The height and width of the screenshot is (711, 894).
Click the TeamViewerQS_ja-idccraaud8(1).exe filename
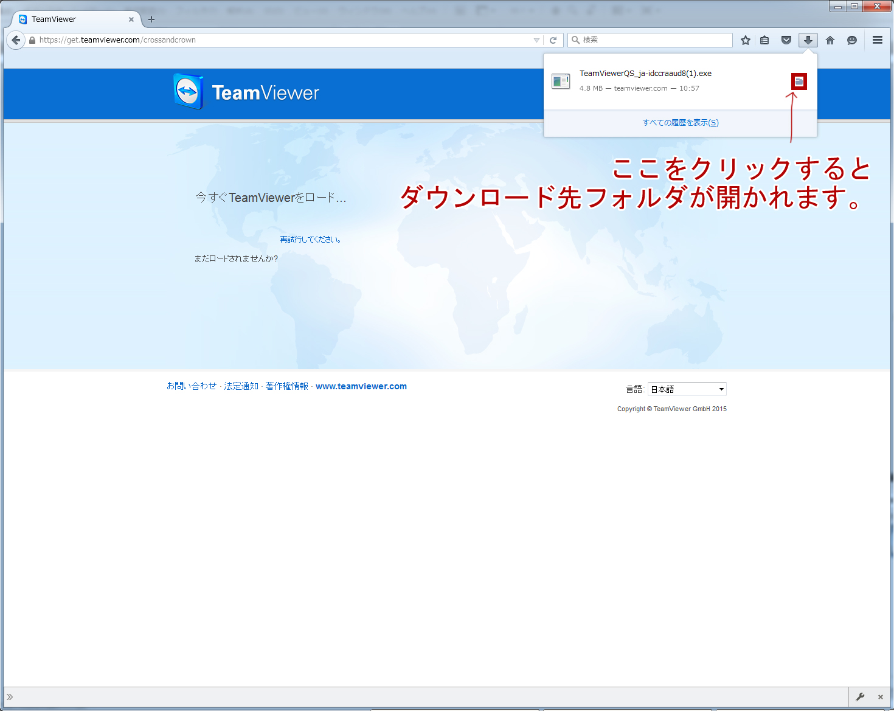(x=645, y=74)
